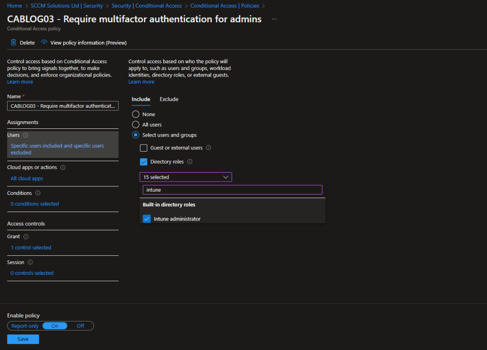Switch to the Exclude tab
The width and height of the screenshot is (487, 350).
(169, 99)
